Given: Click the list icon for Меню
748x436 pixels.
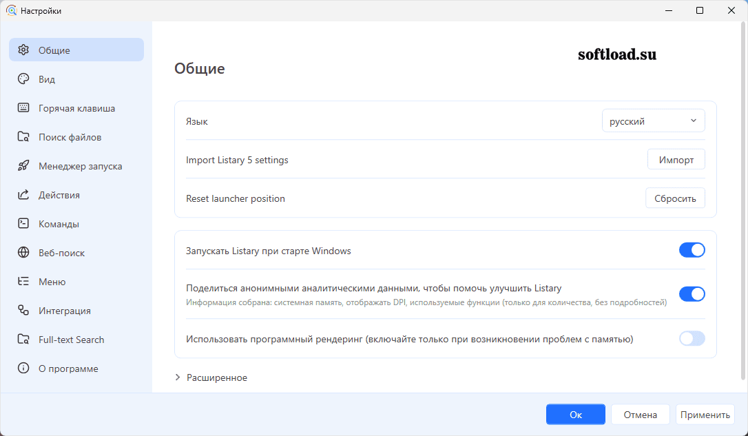Looking at the screenshot, I should click(23, 282).
